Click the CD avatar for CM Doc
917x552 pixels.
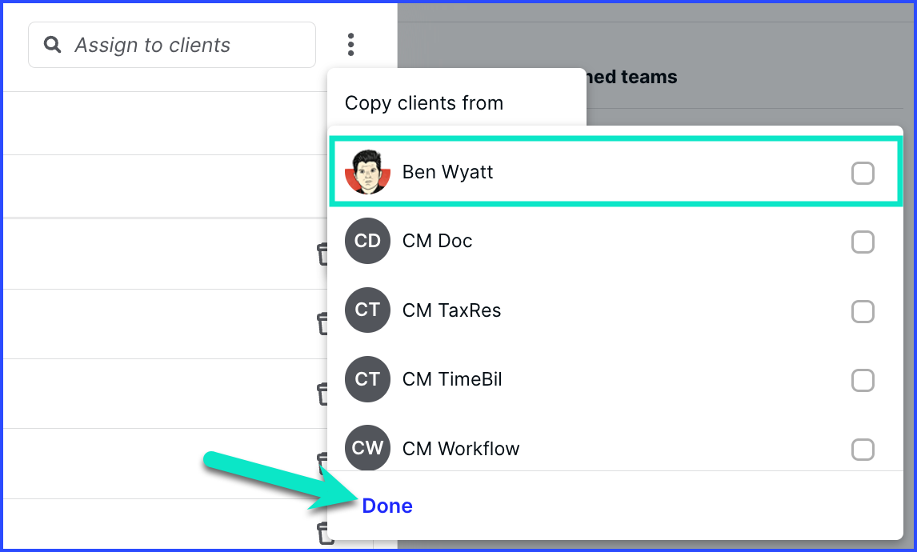[x=367, y=241]
